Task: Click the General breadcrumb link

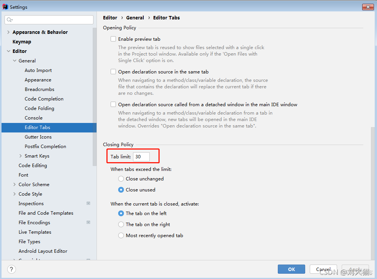Action: [x=135, y=18]
